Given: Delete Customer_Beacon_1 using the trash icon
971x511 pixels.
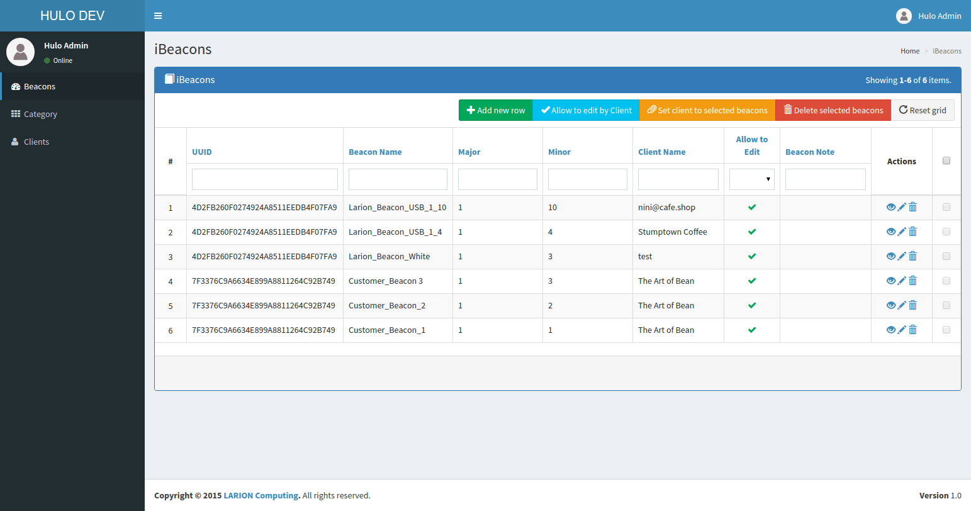Looking at the screenshot, I should click(x=913, y=330).
